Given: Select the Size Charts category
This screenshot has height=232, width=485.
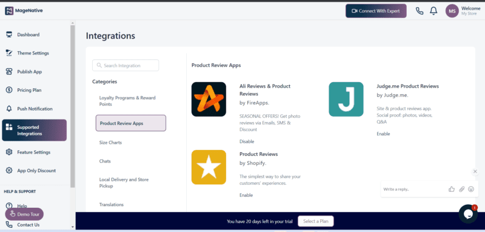Looking at the screenshot, I should [x=110, y=143].
